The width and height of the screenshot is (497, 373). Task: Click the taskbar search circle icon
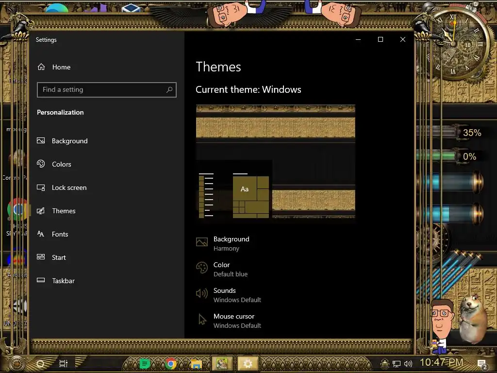(41, 363)
